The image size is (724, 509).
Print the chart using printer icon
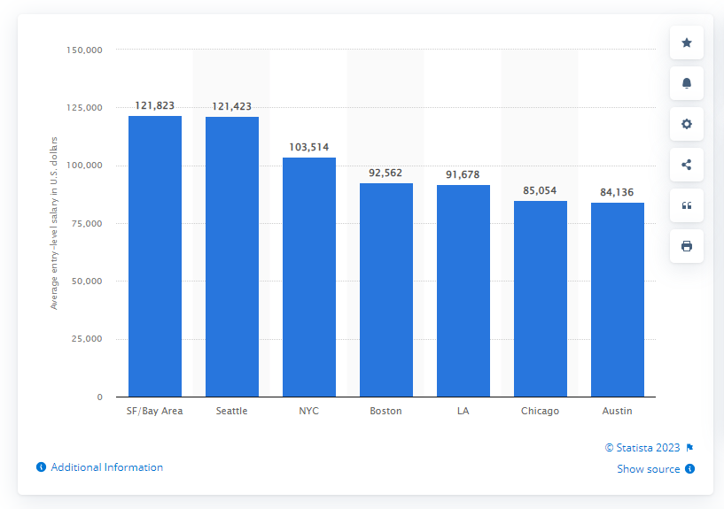click(x=686, y=246)
